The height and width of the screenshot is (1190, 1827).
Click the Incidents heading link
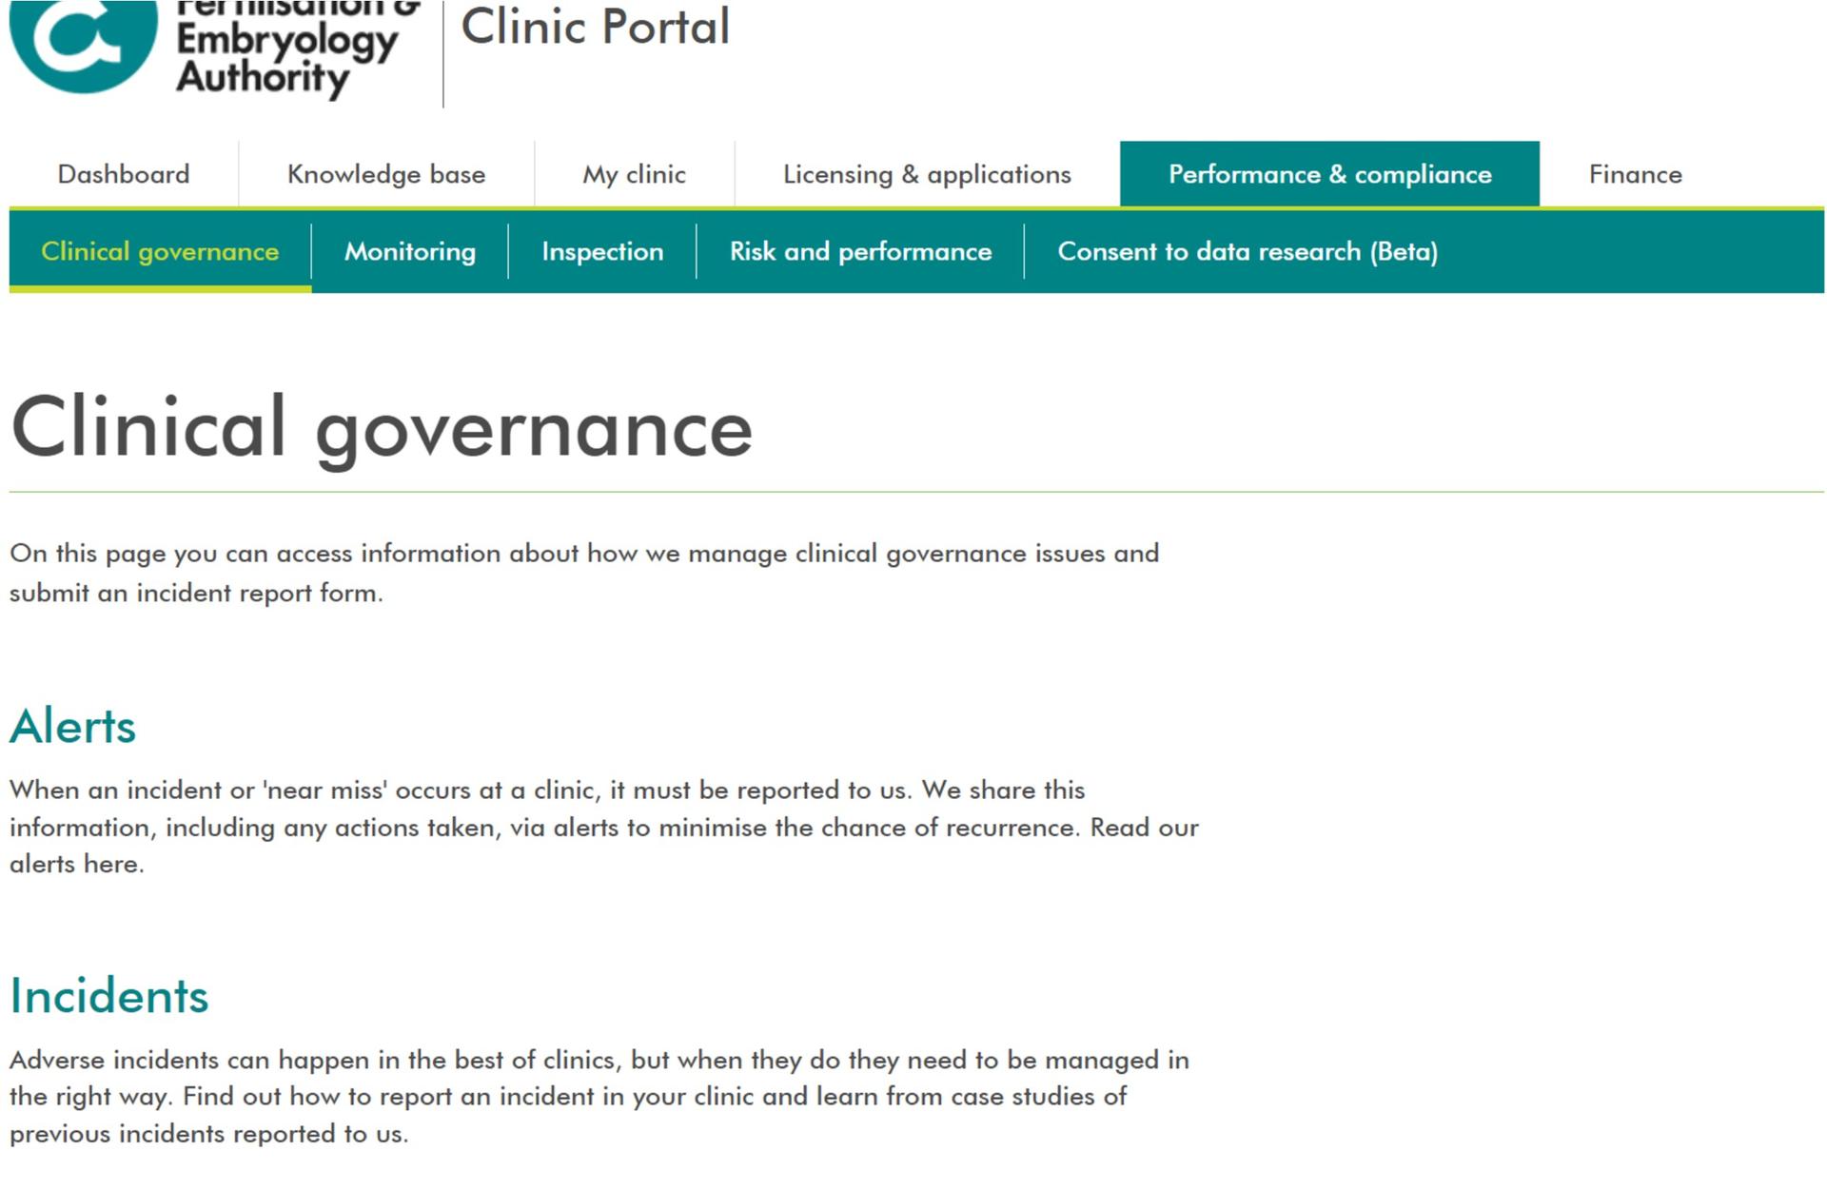109,996
